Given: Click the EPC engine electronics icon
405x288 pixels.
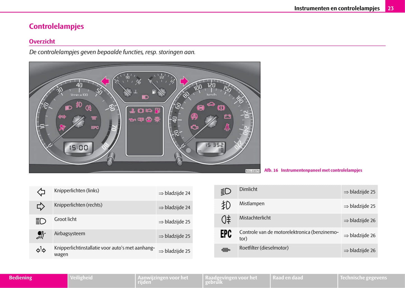Looking at the screenshot, I should coord(226,234).
